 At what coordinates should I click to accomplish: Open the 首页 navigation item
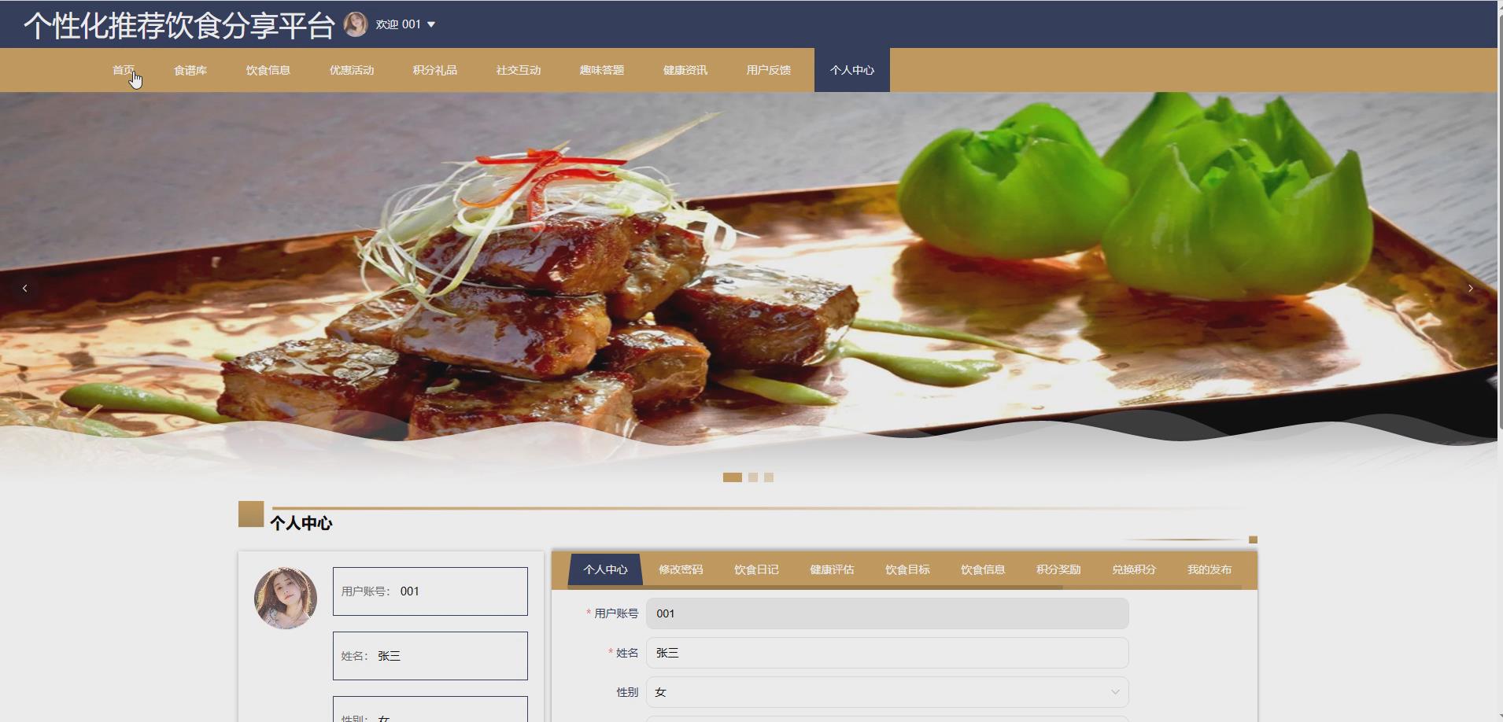(x=124, y=70)
